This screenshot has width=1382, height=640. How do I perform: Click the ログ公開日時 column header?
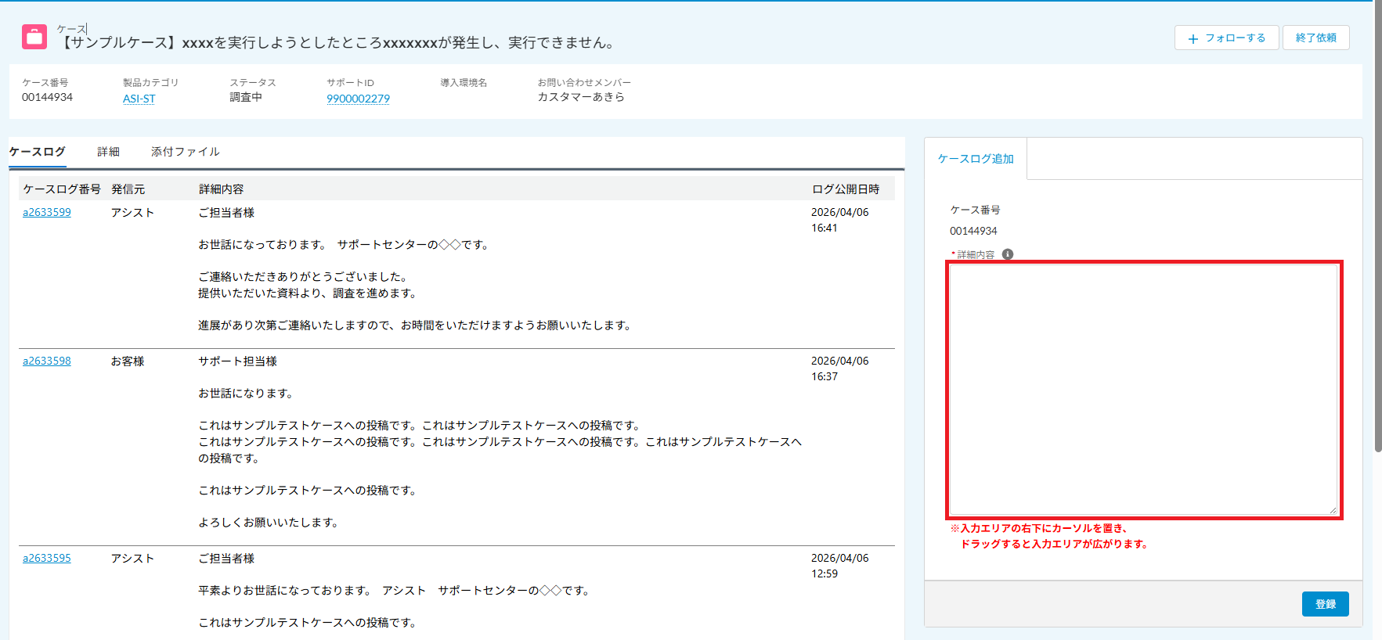pyautogui.click(x=846, y=189)
